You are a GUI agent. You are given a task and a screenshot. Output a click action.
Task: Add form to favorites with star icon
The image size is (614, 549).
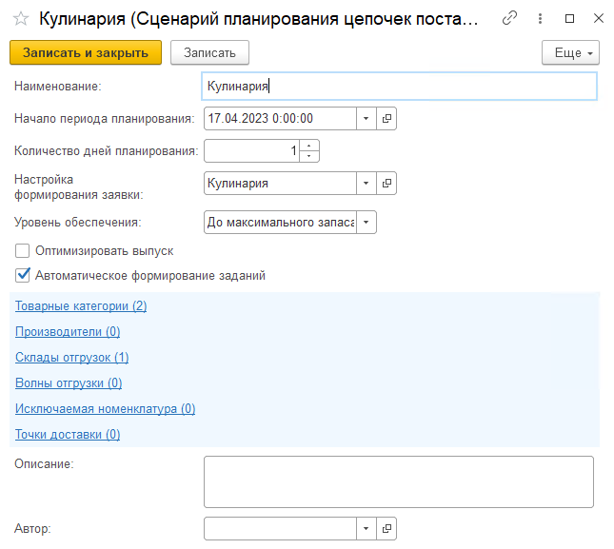(x=20, y=19)
